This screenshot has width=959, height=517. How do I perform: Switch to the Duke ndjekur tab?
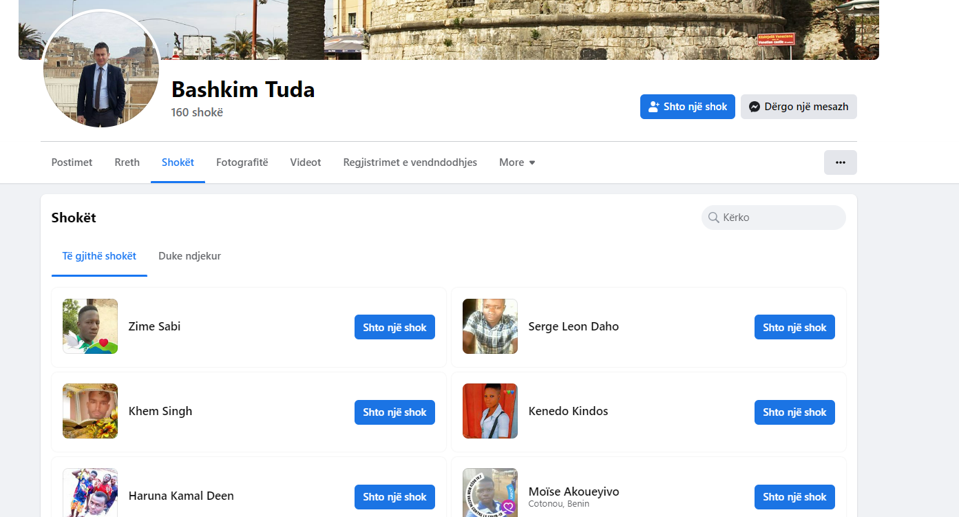click(x=189, y=256)
